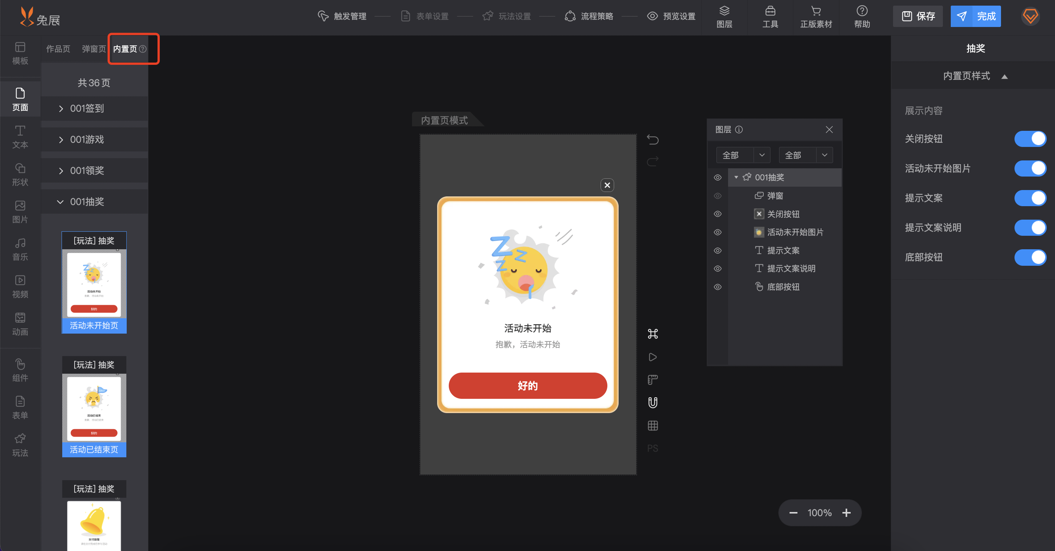Screen dimensions: 1055x551
Task: Toggle visibility of 活动未开始图片 layer
Action: [x=718, y=232]
